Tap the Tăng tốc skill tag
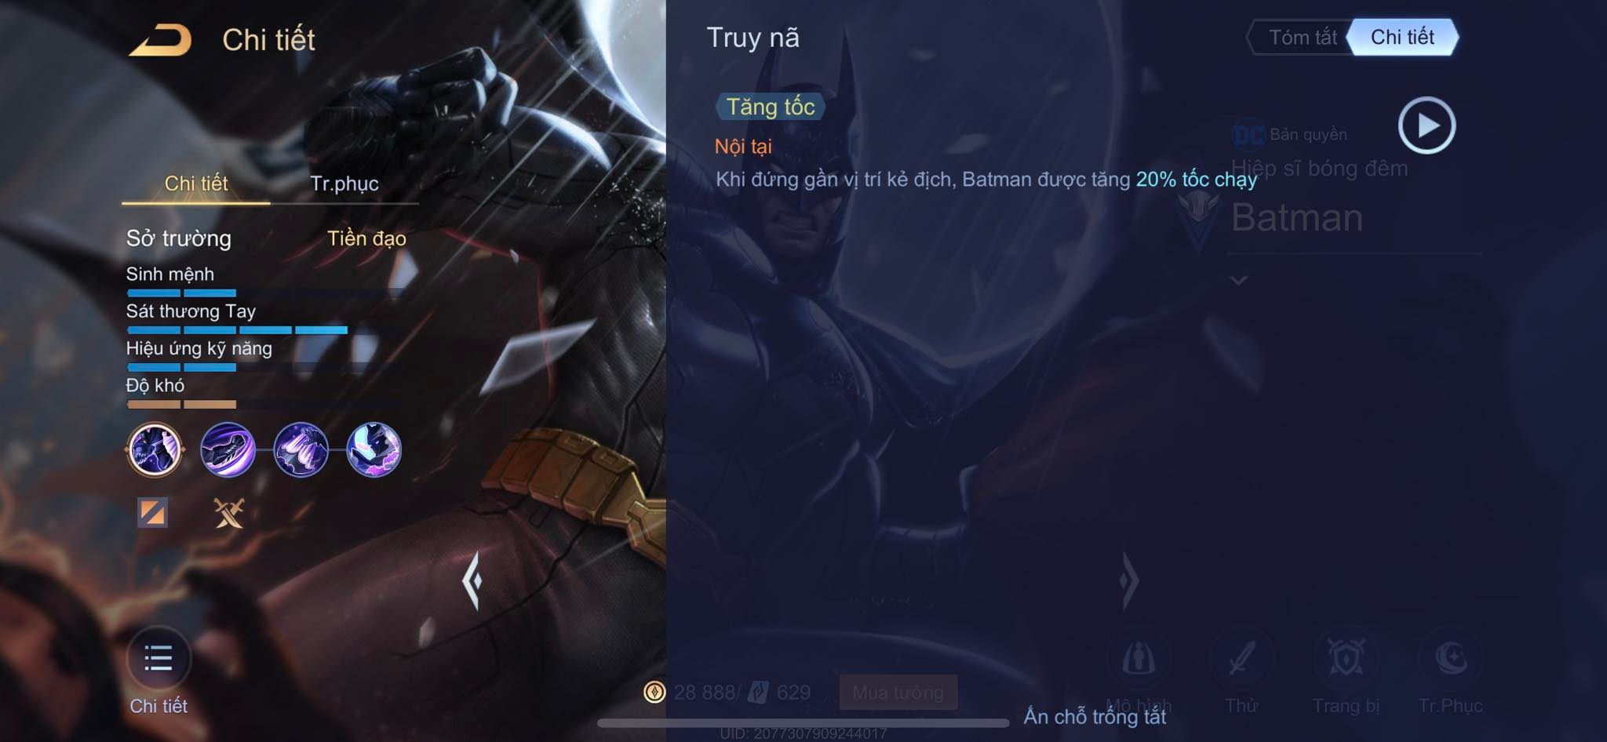The width and height of the screenshot is (1607, 742). (770, 107)
